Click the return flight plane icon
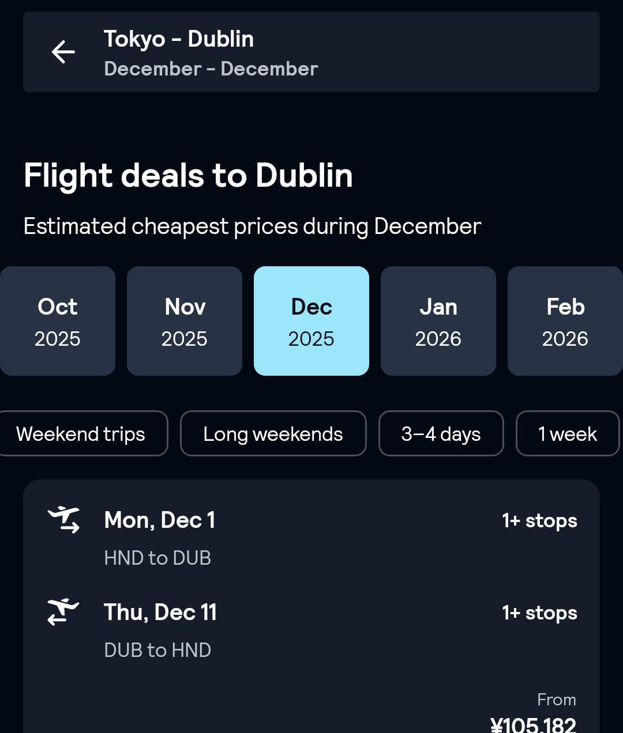The image size is (623, 733). (x=63, y=612)
